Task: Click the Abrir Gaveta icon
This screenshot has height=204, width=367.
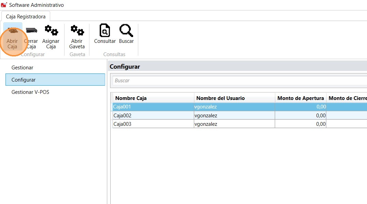Action: 77,31
